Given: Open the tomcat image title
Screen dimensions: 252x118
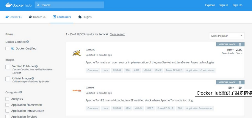Looking at the screenshot, I should coord(90,50).
